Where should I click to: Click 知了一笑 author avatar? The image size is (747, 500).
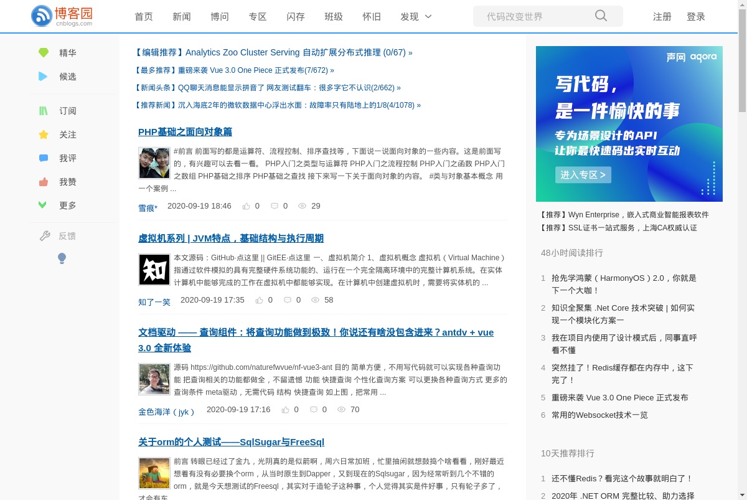(x=154, y=270)
